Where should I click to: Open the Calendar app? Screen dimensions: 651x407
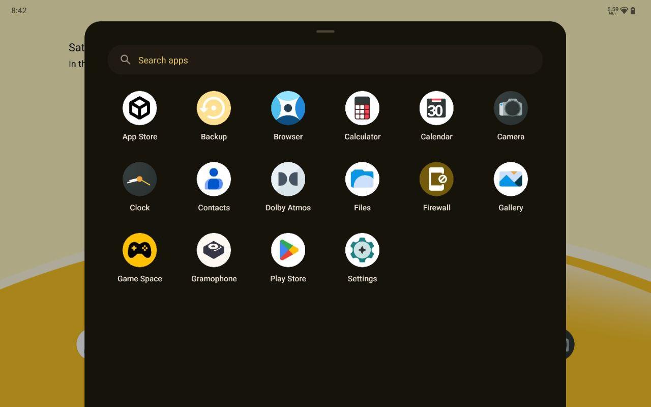point(436,108)
